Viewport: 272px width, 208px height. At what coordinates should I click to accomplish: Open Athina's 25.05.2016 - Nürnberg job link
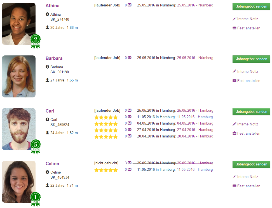tap(195, 5)
